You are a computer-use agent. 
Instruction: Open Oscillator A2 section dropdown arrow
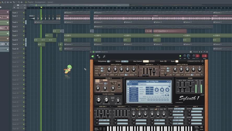[x=202, y=64]
